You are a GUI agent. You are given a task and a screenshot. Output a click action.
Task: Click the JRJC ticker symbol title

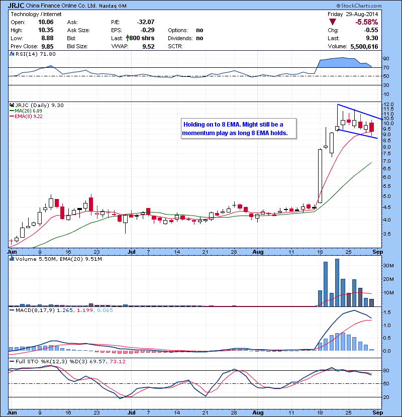coord(16,6)
